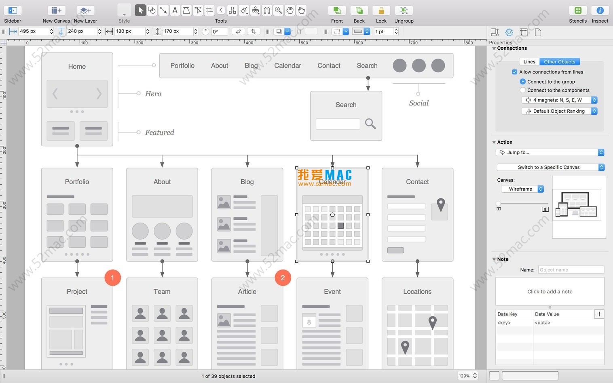Activate the Zoom magnifier tool

click(x=279, y=11)
